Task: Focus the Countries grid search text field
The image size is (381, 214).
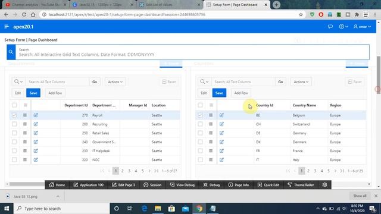Action: (x=243, y=82)
